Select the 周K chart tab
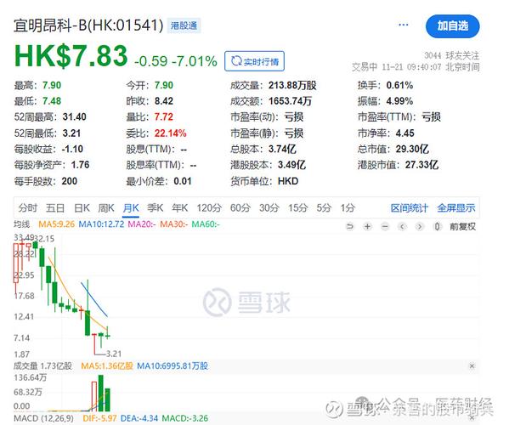 (106, 207)
